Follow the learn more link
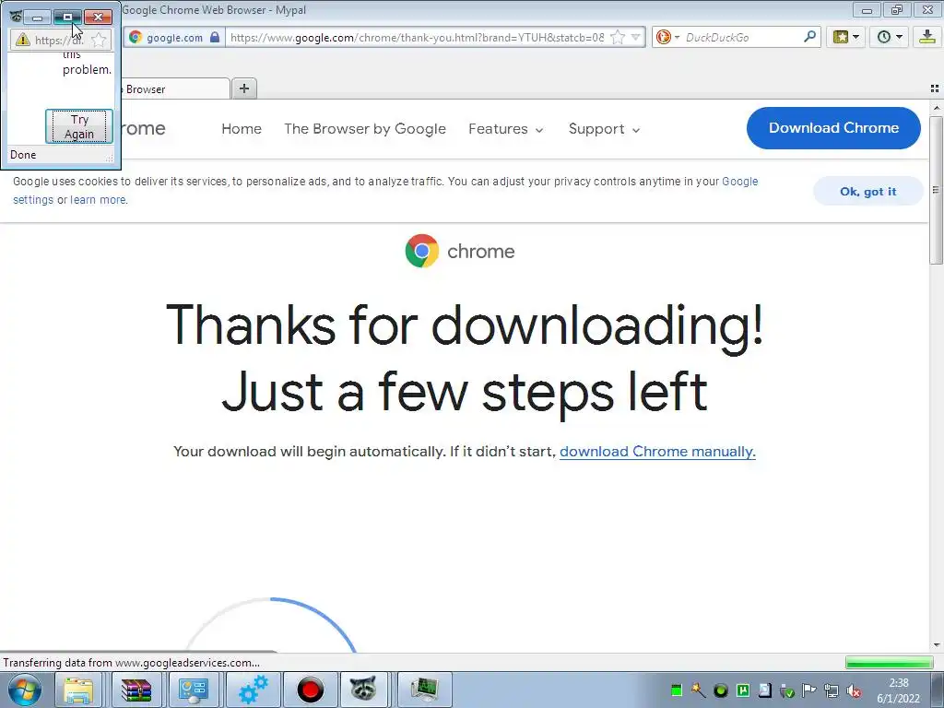This screenshot has height=708, width=944. pos(98,200)
